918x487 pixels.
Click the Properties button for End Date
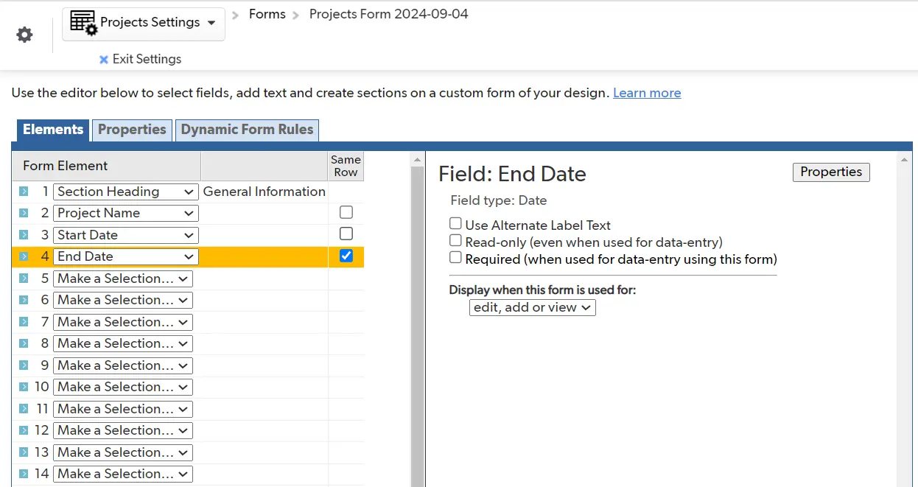[x=831, y=172]
